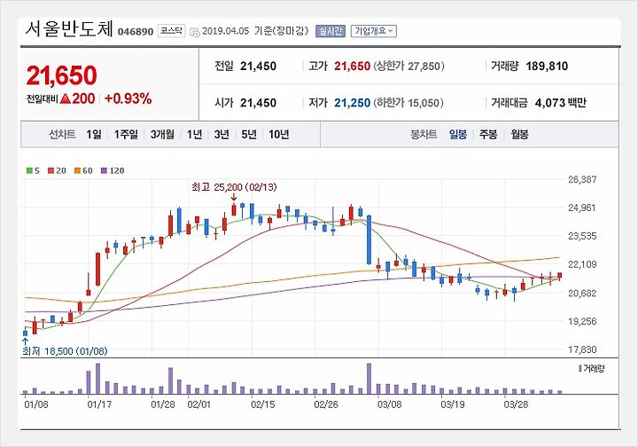Screen dimensions: 638x447
Task: Select the 1일 line chart tab
Action: tap(94, 134)
